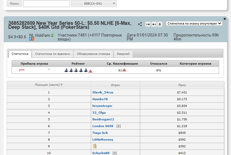Open player Hambo78 profile

100,99
